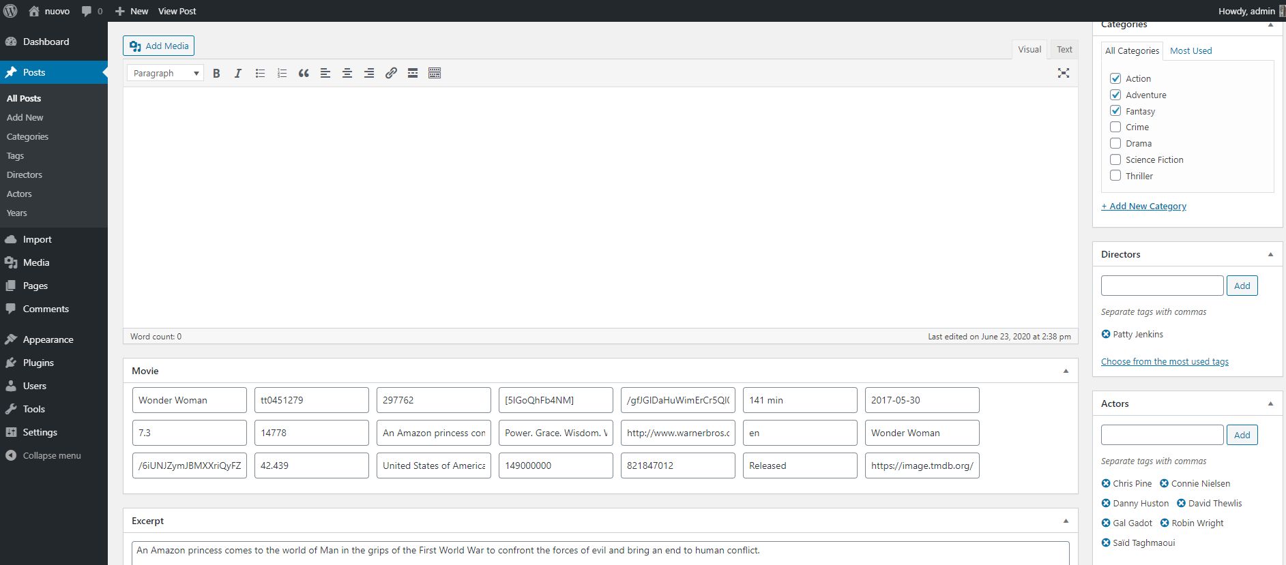Focus the Actors tag input field
Screen dimensions: 1286x565
coord(1162,435)
